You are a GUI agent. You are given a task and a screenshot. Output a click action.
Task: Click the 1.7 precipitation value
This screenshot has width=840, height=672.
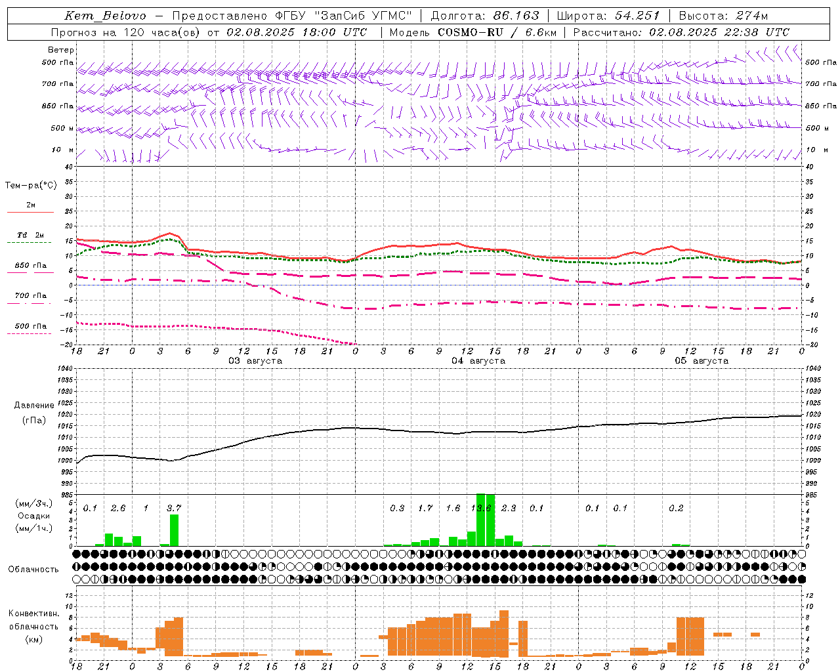click(425, 508)
